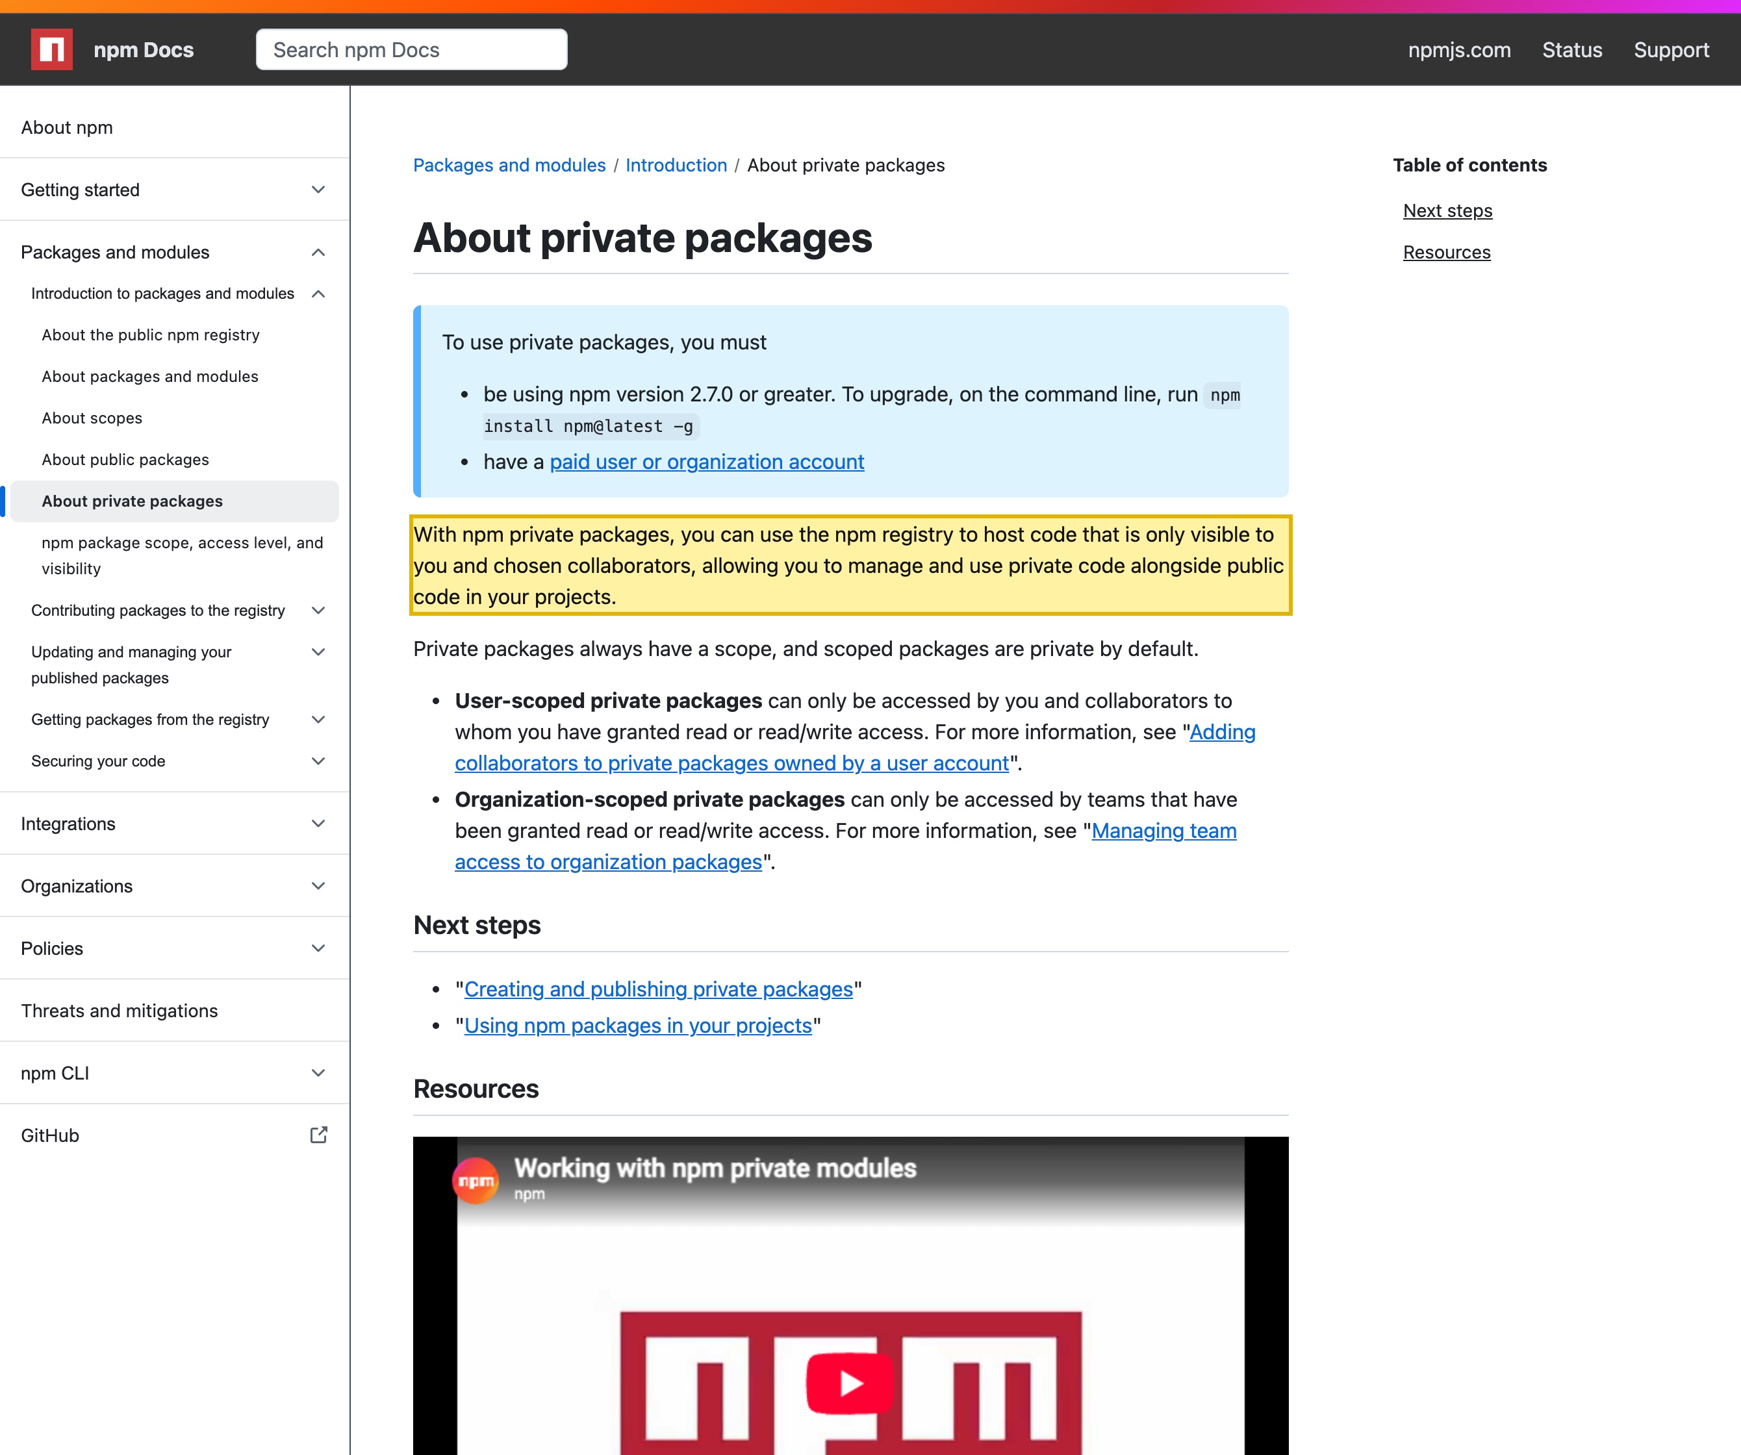Open About public packages page

[x=125, y=459]
